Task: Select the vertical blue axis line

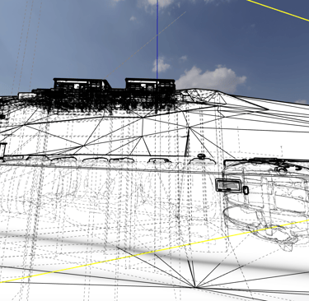Action: click(157, 39)
